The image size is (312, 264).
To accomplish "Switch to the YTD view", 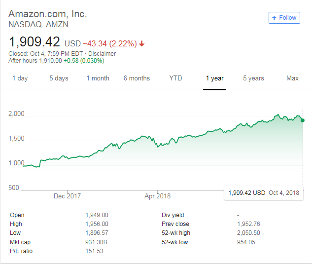I will click(175, 78).
